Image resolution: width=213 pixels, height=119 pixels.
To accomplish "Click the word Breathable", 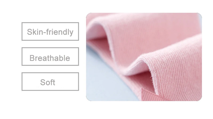I will (50, 58).
